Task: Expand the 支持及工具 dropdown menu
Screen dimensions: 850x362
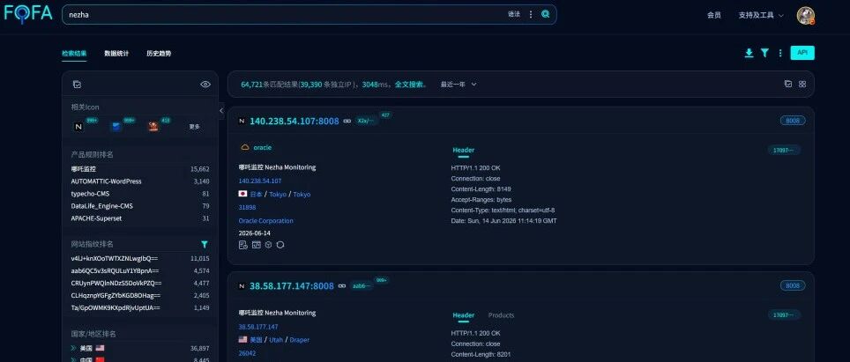Action: click(x=761, y=15)
